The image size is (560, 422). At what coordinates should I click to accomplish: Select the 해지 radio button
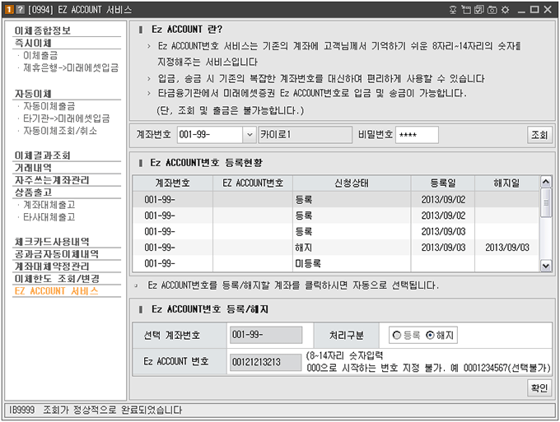[431, 336]
